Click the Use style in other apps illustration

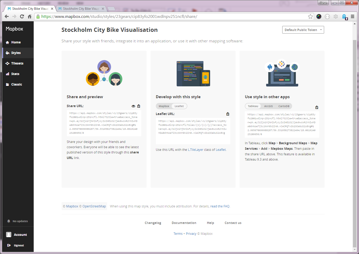[x=282, y=73]
